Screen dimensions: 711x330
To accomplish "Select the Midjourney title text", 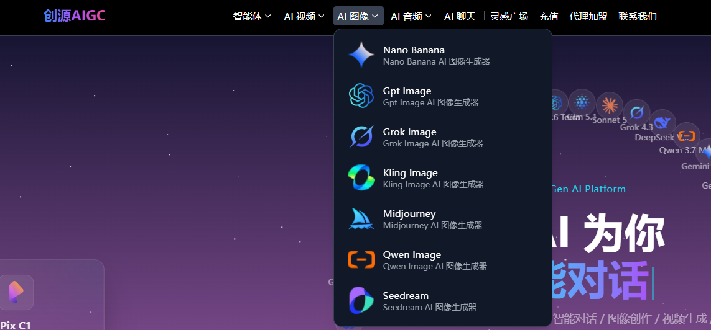I will coord(409,214).
